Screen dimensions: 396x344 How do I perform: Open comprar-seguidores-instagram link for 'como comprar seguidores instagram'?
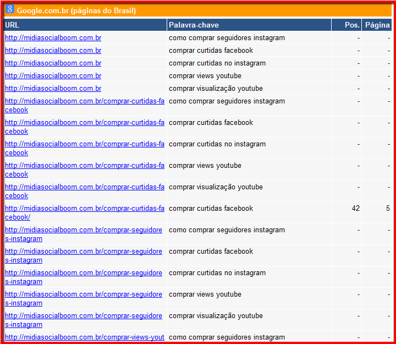pyautogui.click(x=84, y=230)
